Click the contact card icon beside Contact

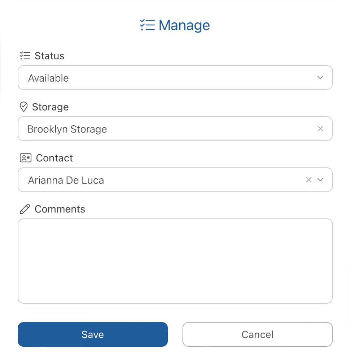25,158
